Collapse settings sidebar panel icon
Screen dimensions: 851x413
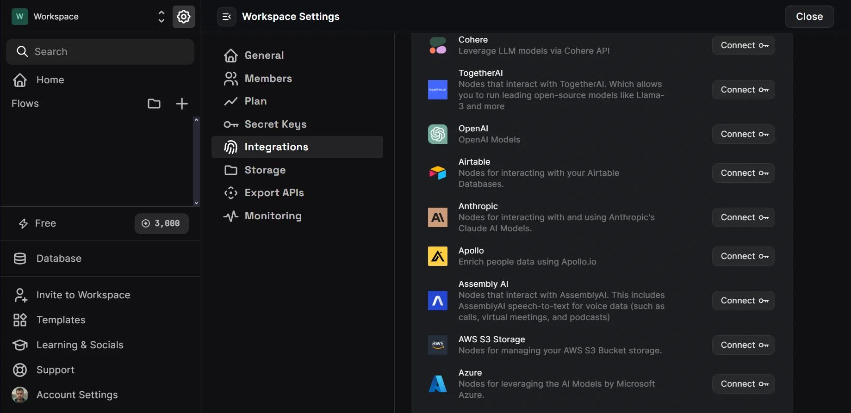227,17
